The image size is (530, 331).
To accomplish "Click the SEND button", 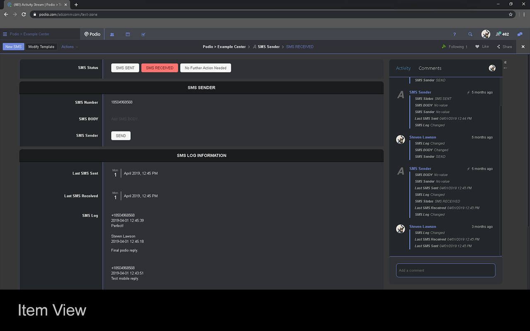I will pos(121,136).
